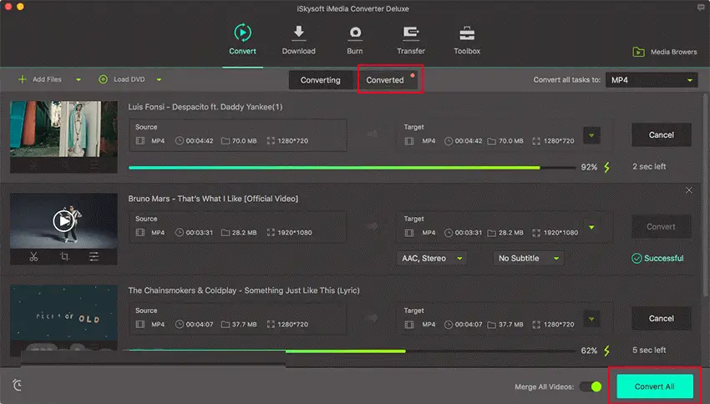
Task: Open the No Subtitle dropdown
Action: click(x=528, y=258)
